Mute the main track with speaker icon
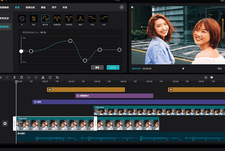Viewport: 225px width, 151px height. 5,123
